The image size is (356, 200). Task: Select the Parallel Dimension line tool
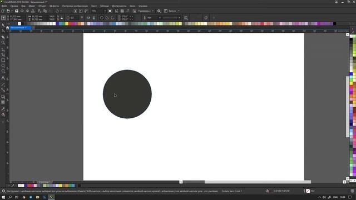pos(3,84)
